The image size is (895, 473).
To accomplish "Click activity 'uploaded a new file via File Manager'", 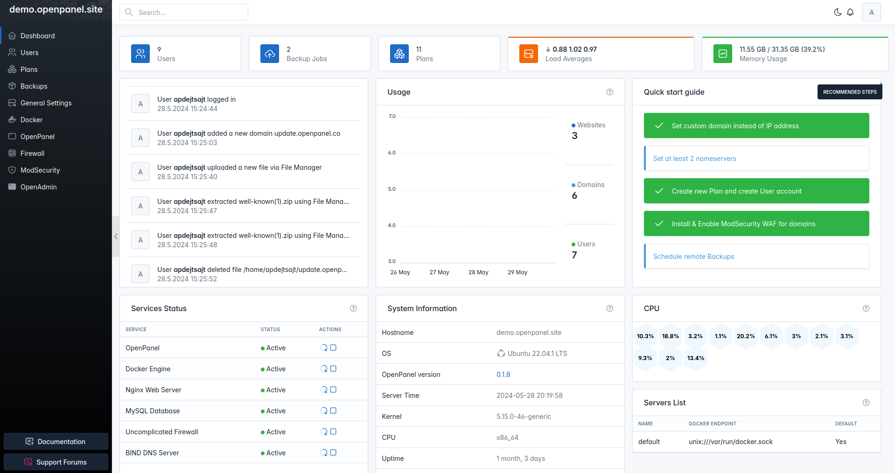I will click(x=244, y=172).
